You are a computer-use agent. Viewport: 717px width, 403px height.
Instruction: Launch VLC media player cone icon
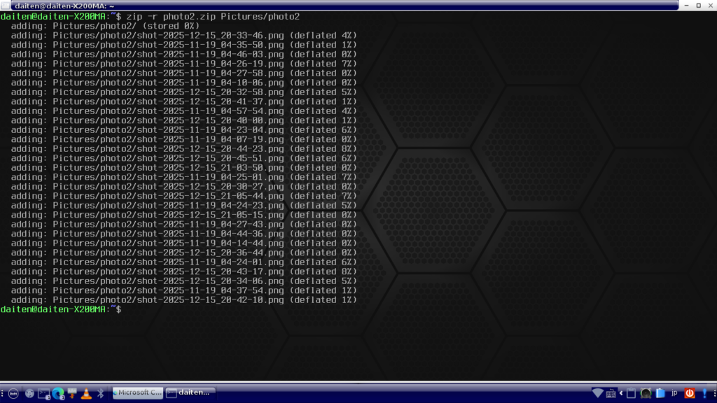coord(87,393)
